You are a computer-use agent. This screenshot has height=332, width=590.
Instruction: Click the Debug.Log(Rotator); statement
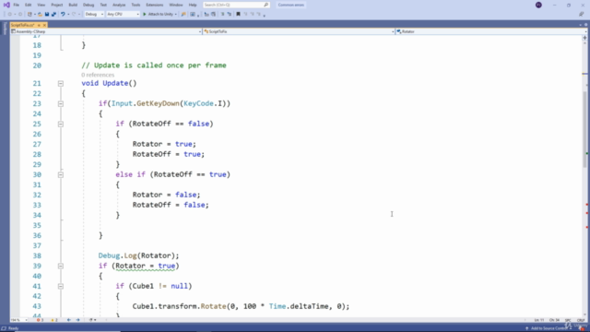coord(139,256)
